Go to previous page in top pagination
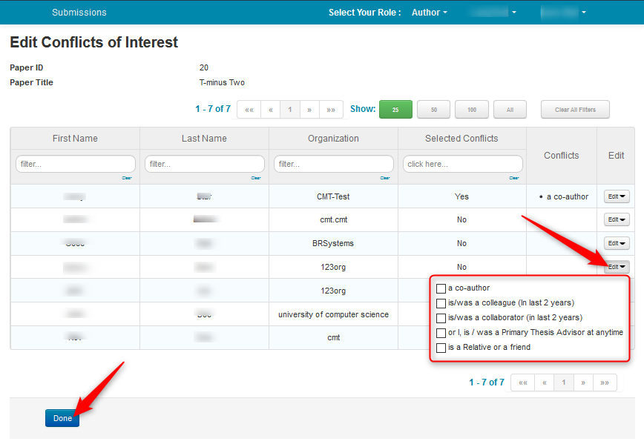The height and width of the screenshot is (447, 644). (270, 110)
